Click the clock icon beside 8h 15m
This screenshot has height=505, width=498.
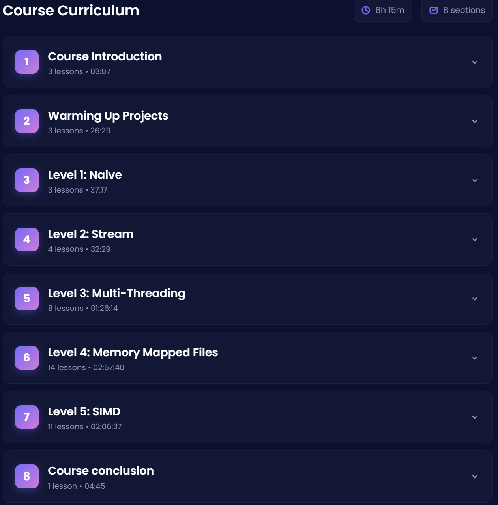(x=366, y=10)
